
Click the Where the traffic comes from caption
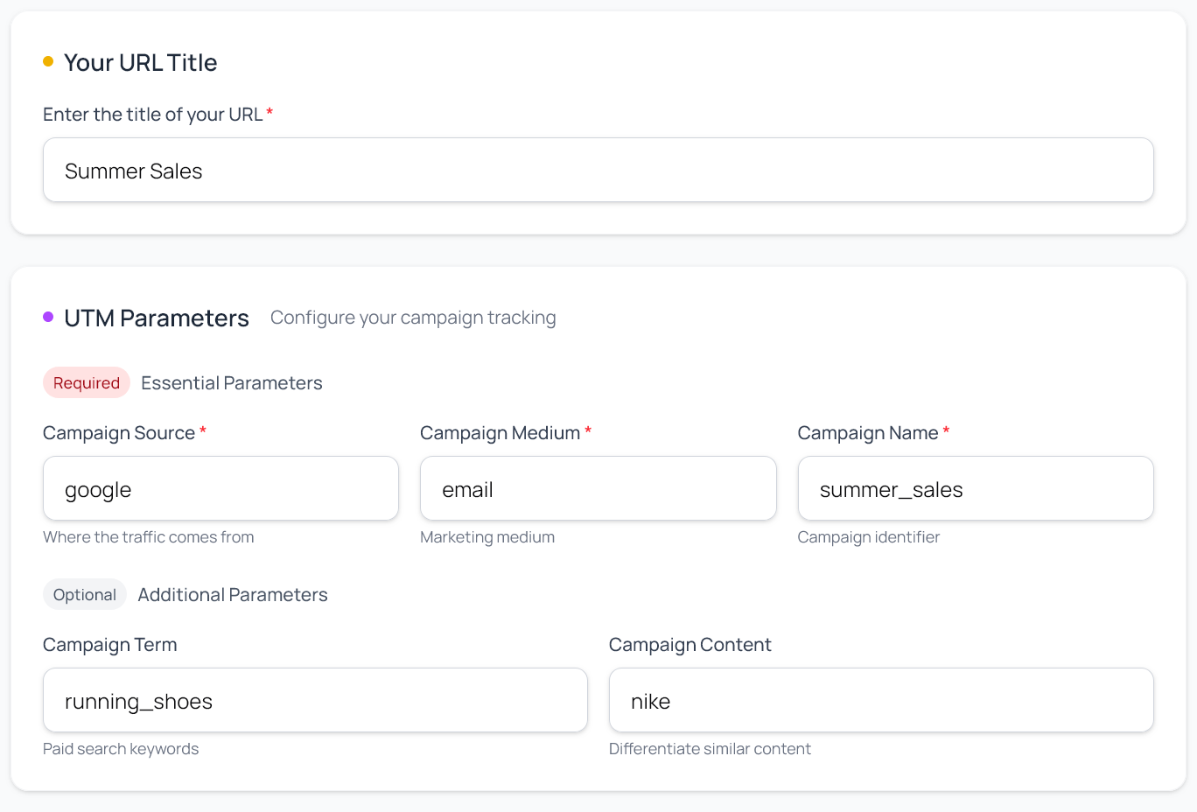[148, 536]
